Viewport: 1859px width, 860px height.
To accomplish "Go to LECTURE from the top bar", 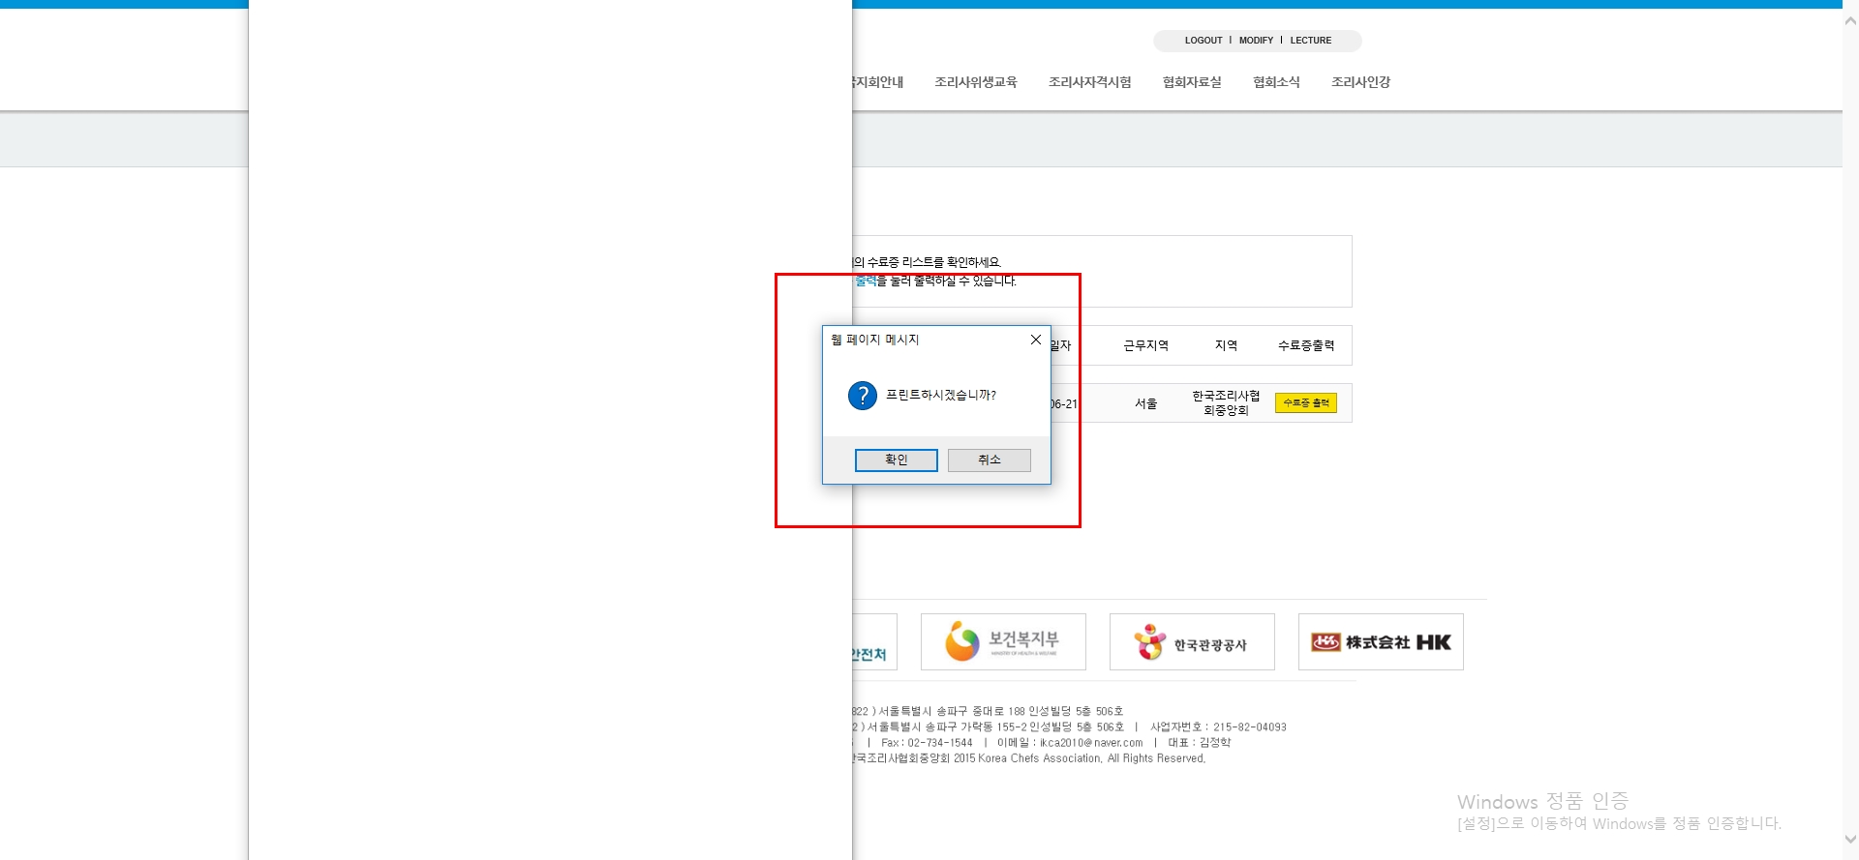I will (x=1310, y=41).
